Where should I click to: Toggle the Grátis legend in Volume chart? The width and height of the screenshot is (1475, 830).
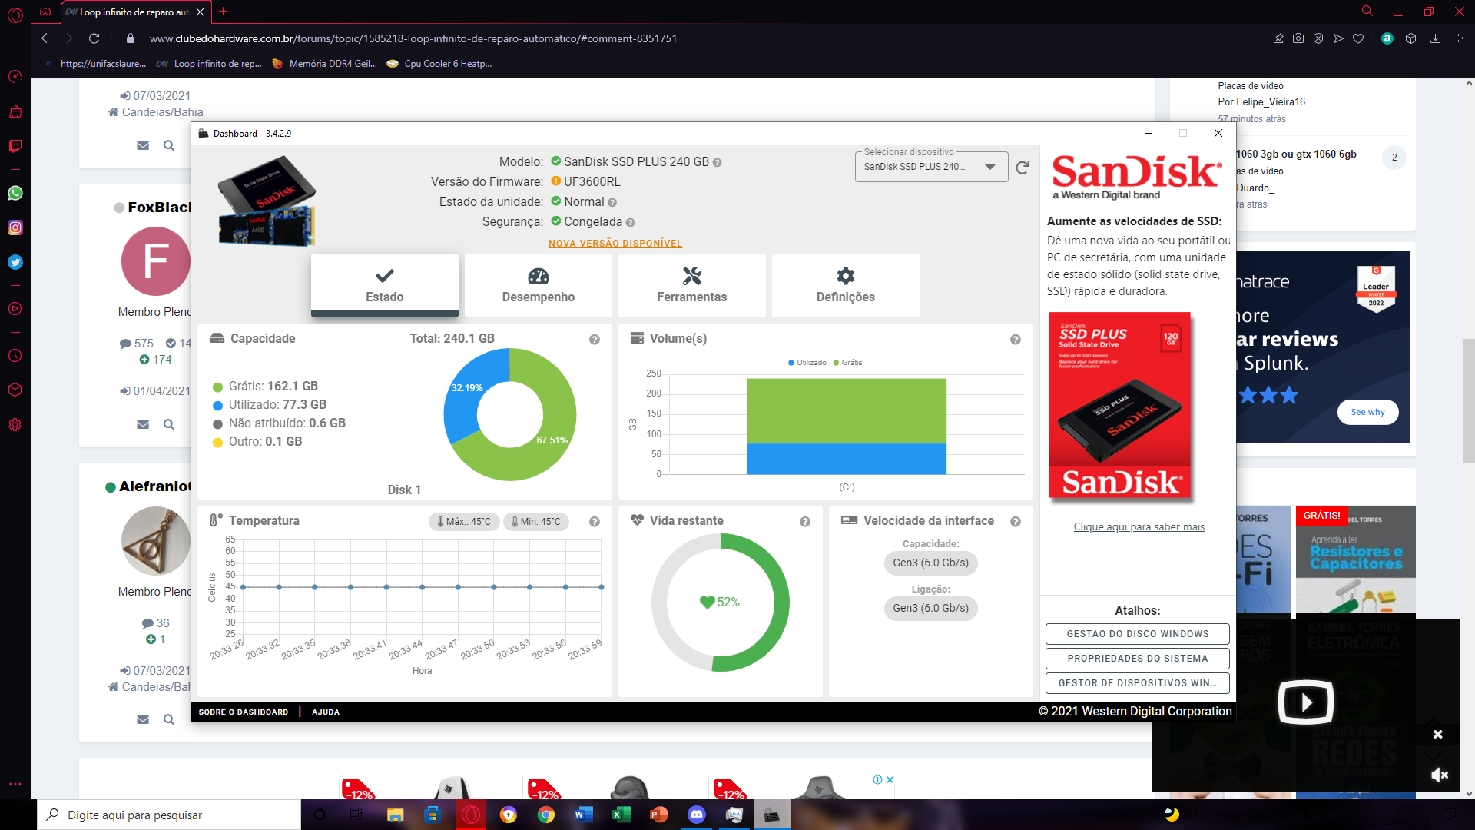(x=847, y=363)
